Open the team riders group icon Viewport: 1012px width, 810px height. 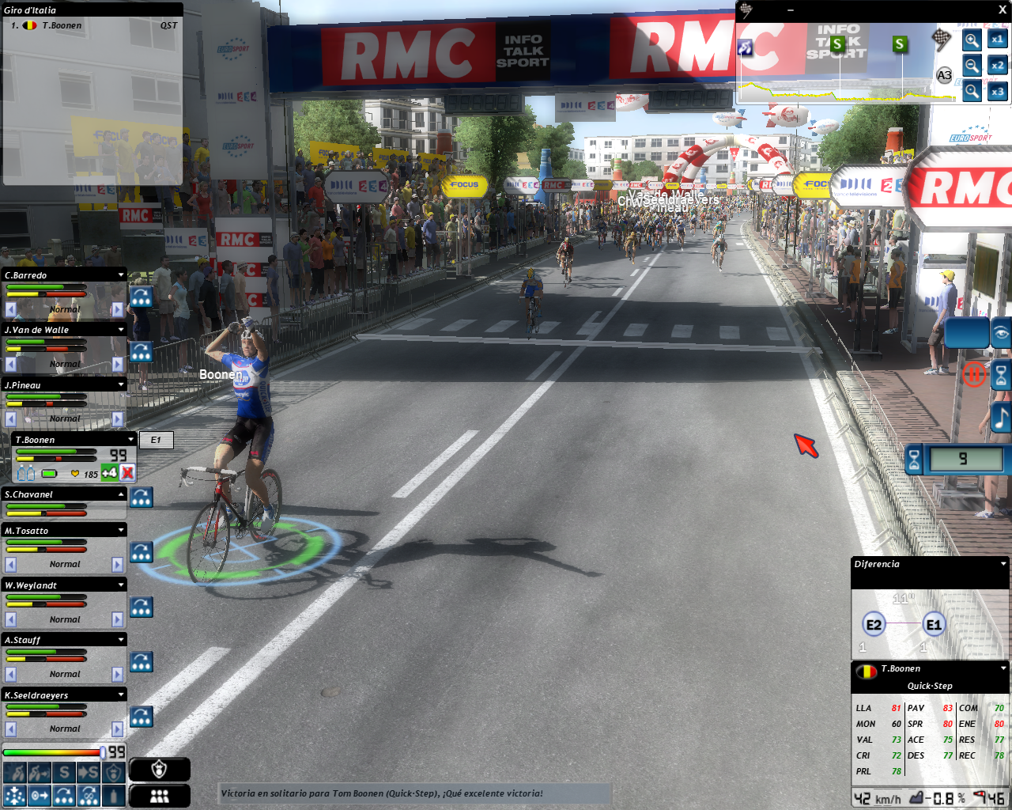159,796
